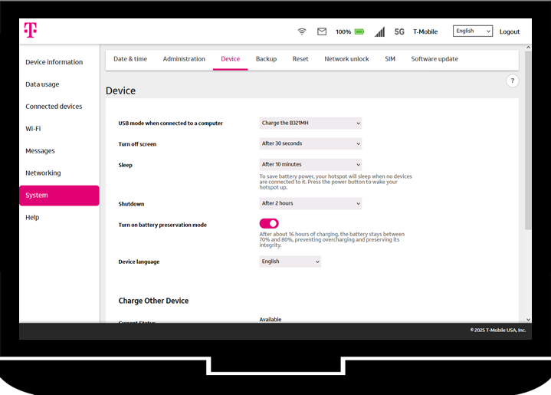Image resolution: width=551 pixels, height=395 pixels.
Task: Open help with the question mark icon
Action: 513,81
